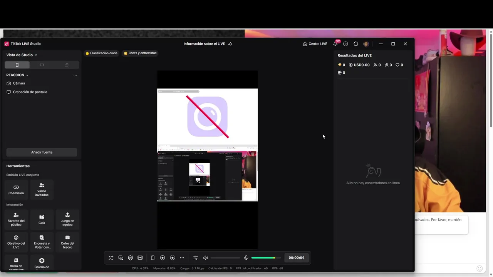This screenshot has height=277, width=493.
Task: Click the gifts count in results
Action: pyautogui.click(x=342, y=73)
